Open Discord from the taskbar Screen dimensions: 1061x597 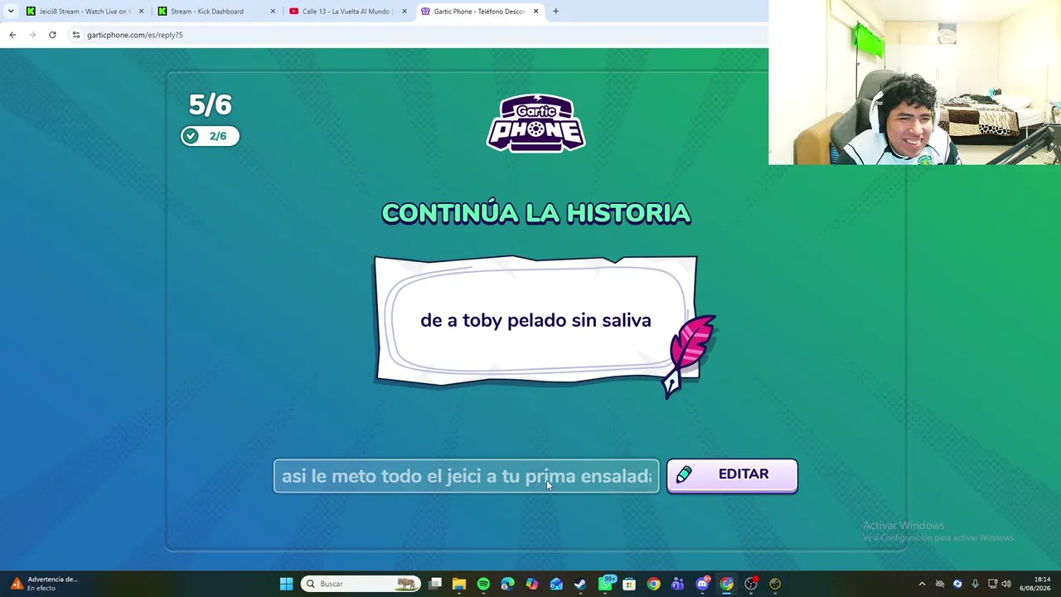click(x=702, y=584)
